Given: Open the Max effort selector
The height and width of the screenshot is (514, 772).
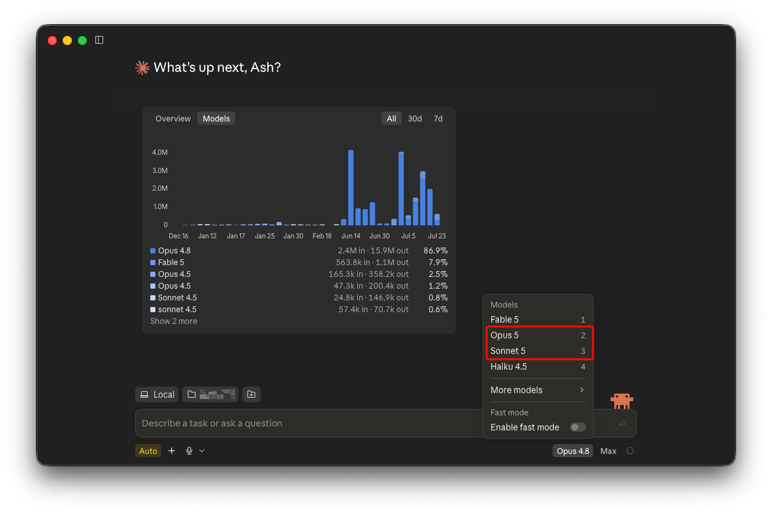Looking at the screenshot, I should coord(608,451).
